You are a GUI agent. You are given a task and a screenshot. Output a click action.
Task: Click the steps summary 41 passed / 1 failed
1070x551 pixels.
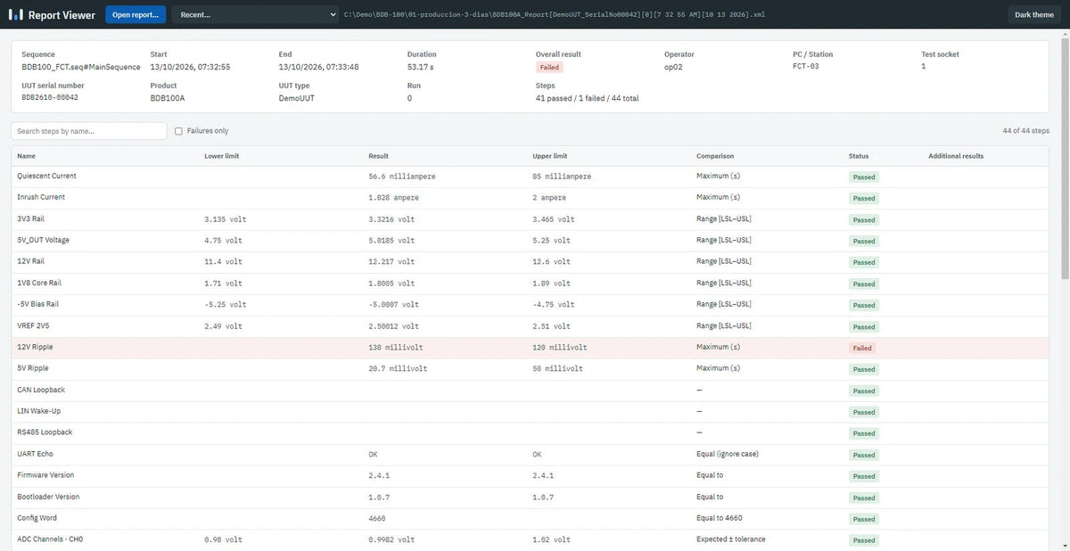click(587, 97)
